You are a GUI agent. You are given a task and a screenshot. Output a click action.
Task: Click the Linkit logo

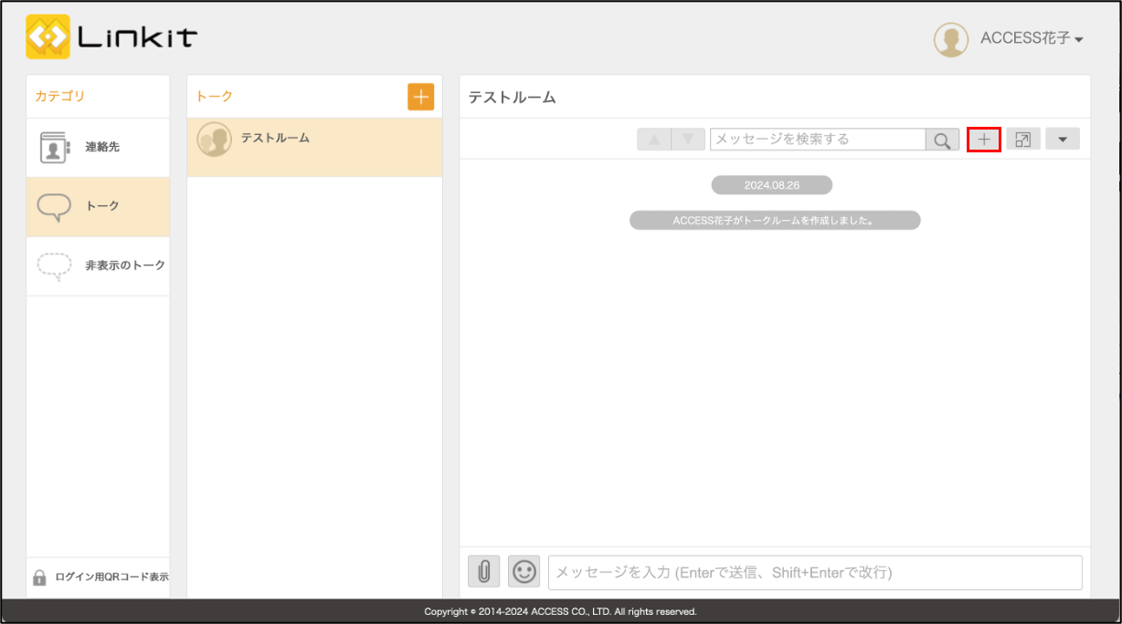pos(111,37)
